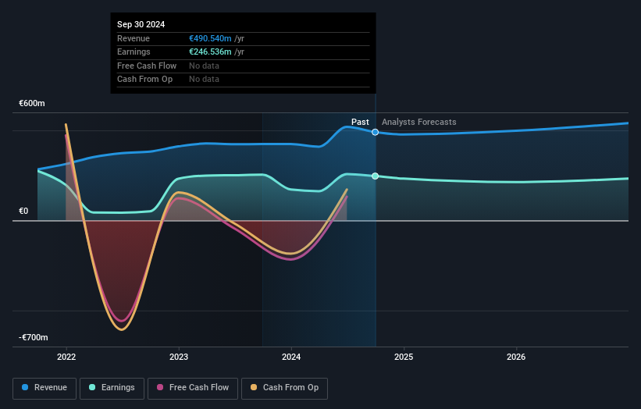
Task: Toggle the Earnings legend button
Action: click(112, 388)
